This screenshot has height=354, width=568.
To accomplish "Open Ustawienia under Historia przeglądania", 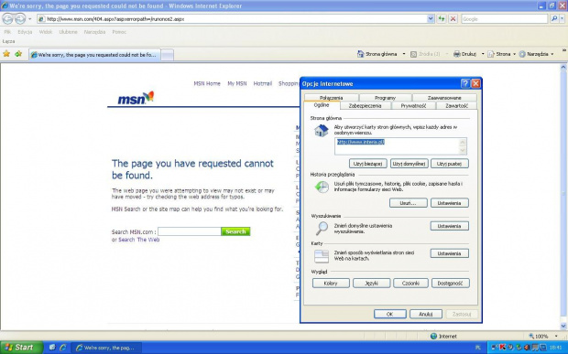I will pos(450,203).
